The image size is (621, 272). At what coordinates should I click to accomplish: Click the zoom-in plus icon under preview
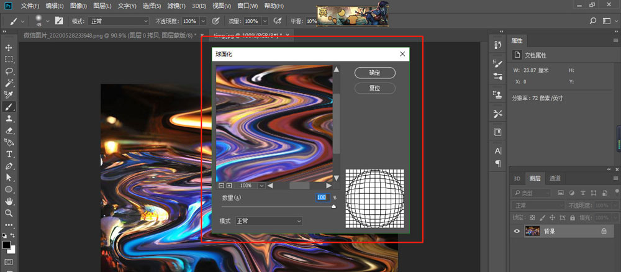(229, 185)
